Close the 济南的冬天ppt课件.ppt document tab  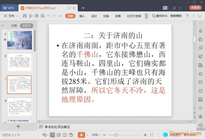[x=74, y=8]
